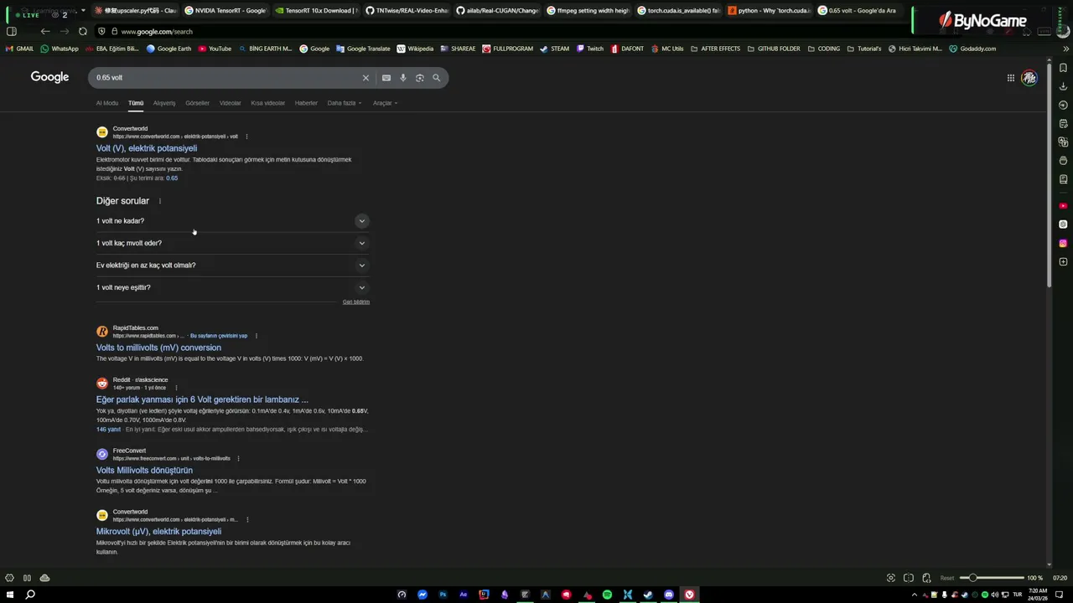Clear the search box with the X icon

[x=365, y=78]
